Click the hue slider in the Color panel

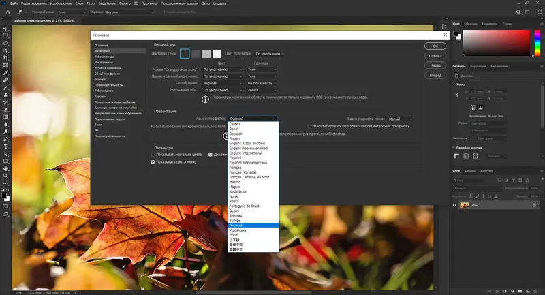[x=538, y=43]
